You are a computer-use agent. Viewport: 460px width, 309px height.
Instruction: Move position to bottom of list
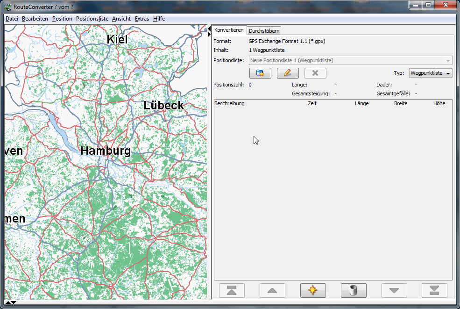(434, 290)
